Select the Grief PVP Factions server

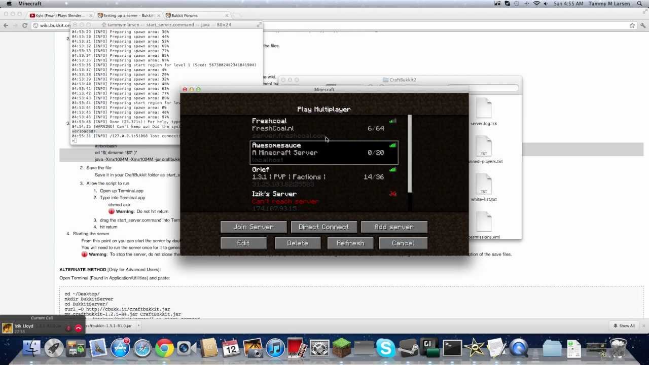tap(324, 177)
